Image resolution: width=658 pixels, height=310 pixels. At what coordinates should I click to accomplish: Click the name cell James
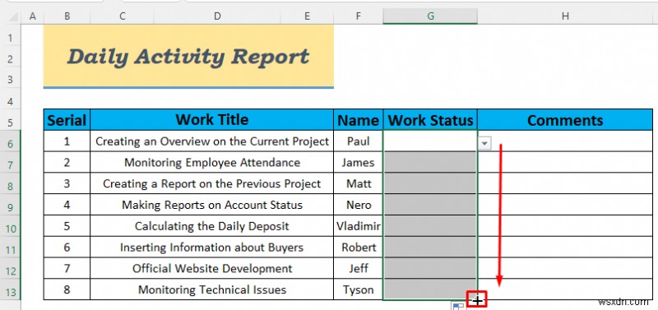[x=359, y=162]
